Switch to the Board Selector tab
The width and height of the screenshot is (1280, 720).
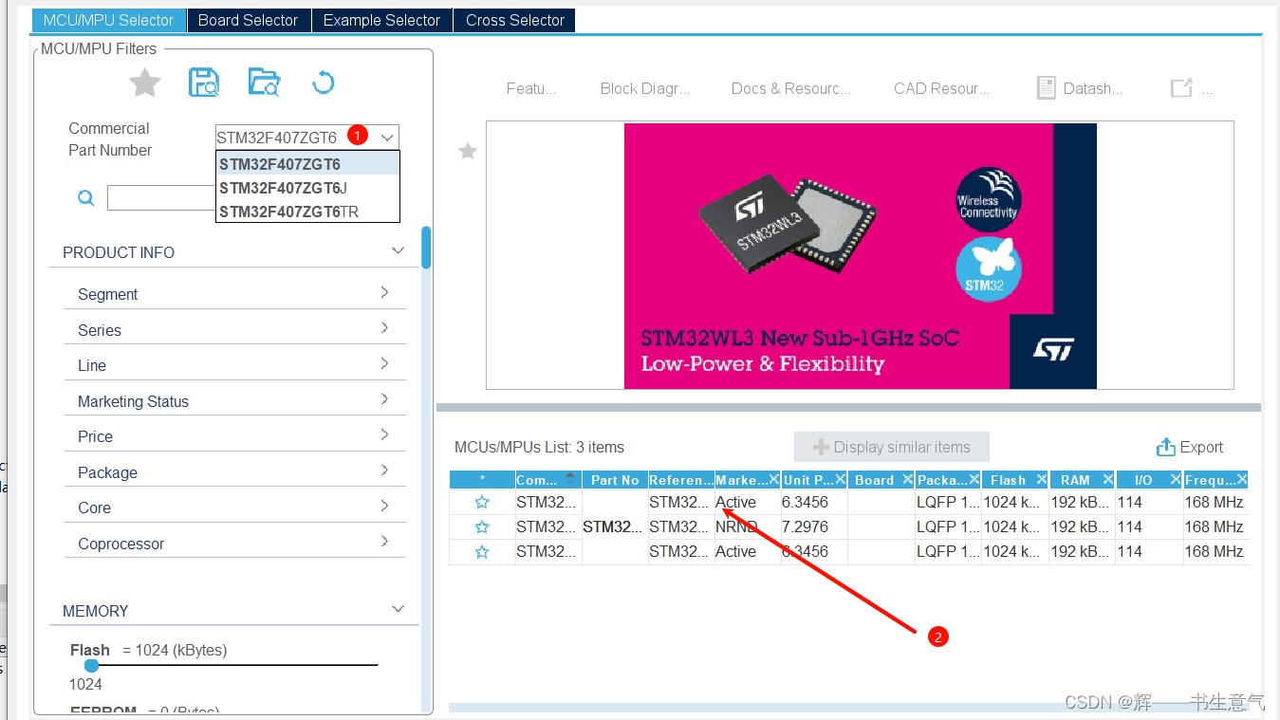pyautogui.click(x=249, y=20)
